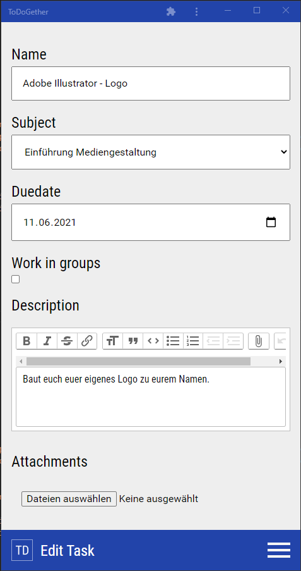Click the editor toolbar horizontal scrollbar
Viewport: 301px width, 571px height.
[138, 361]
